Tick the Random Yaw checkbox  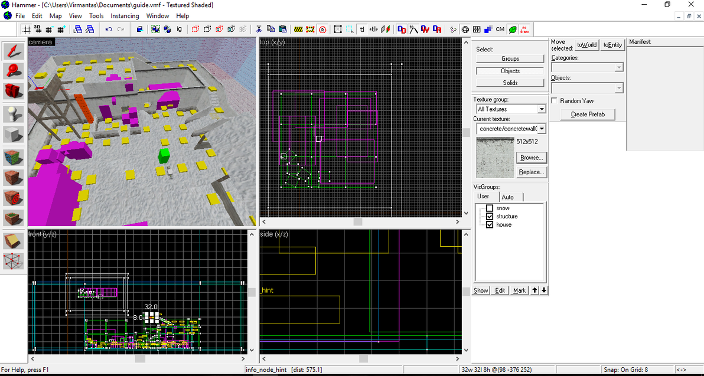[554, 101]
